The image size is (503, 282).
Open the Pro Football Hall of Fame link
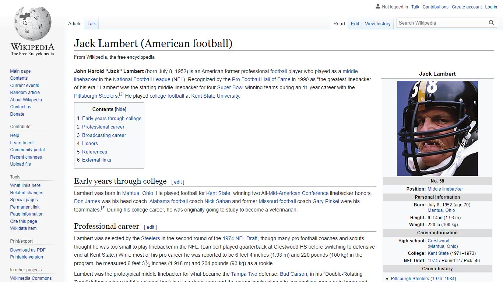[x=261, y=79]
